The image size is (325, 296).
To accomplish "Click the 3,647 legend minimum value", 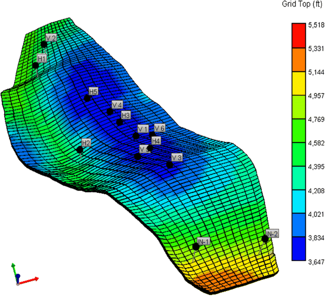I will 316,262.
